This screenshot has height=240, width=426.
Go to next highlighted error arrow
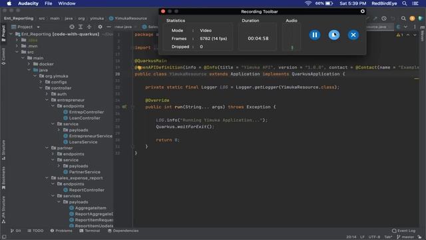click(x=415, y=35)
